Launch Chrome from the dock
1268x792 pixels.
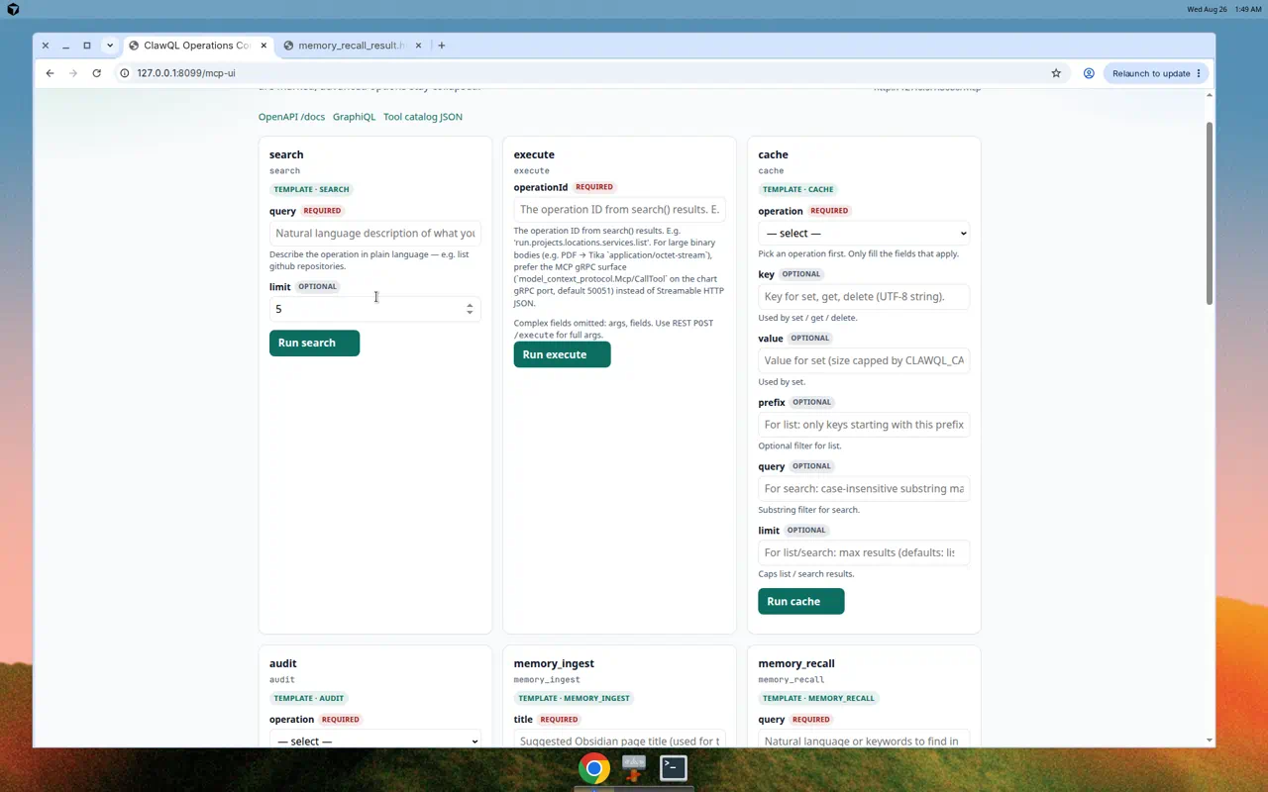(594, 768)
